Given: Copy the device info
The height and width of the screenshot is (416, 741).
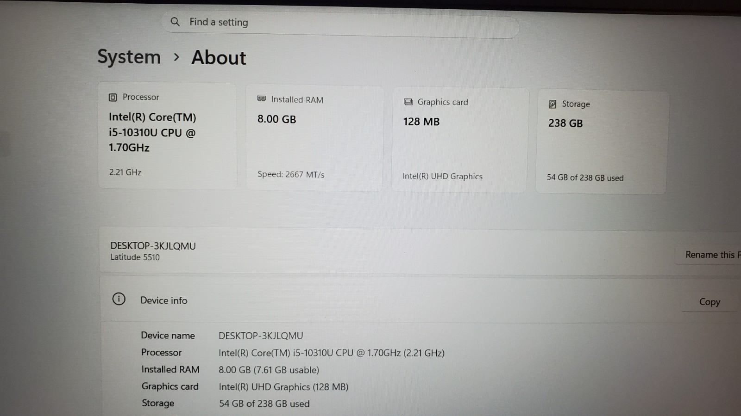Looking at the screenshot, I should pos(710,302).
